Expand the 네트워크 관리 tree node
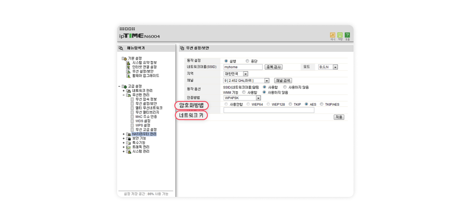The height and width of the screenshot is (222, 471). tap(124, 91)
